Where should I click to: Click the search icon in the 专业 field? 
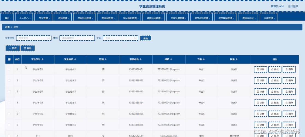(x=135, y=38)
